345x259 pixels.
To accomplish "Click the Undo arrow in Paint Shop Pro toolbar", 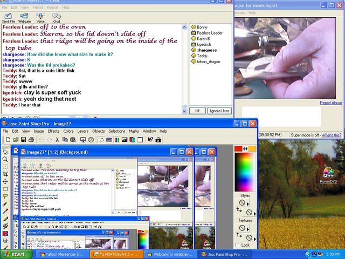I will (42, 140).
